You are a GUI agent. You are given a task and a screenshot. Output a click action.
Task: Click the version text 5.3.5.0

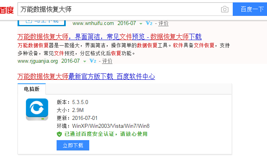[80, 102]
